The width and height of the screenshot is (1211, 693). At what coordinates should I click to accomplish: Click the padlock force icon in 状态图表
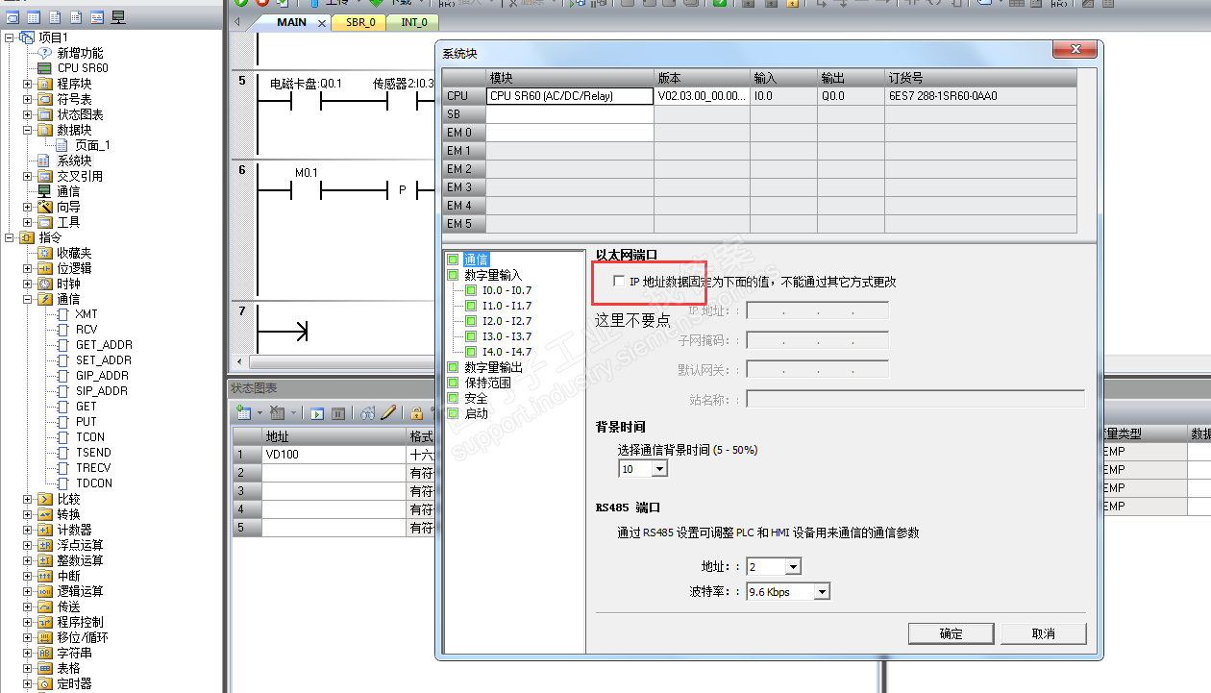(417, 413)
